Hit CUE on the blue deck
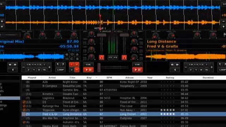Screen dimensions: 226x127 click(89, 65)
